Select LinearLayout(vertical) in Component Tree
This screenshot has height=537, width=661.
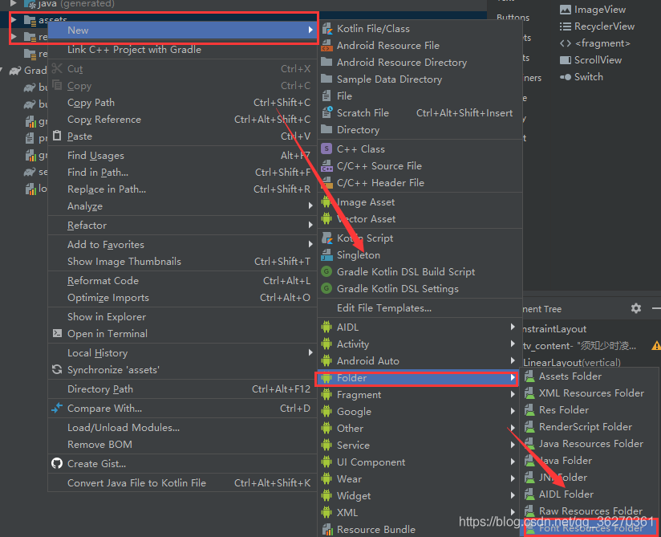(571, 362)
